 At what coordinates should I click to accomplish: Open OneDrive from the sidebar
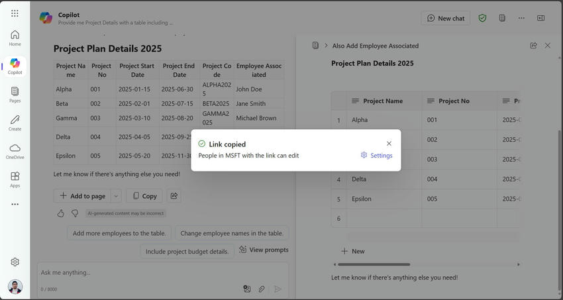(x=15, y=151)
